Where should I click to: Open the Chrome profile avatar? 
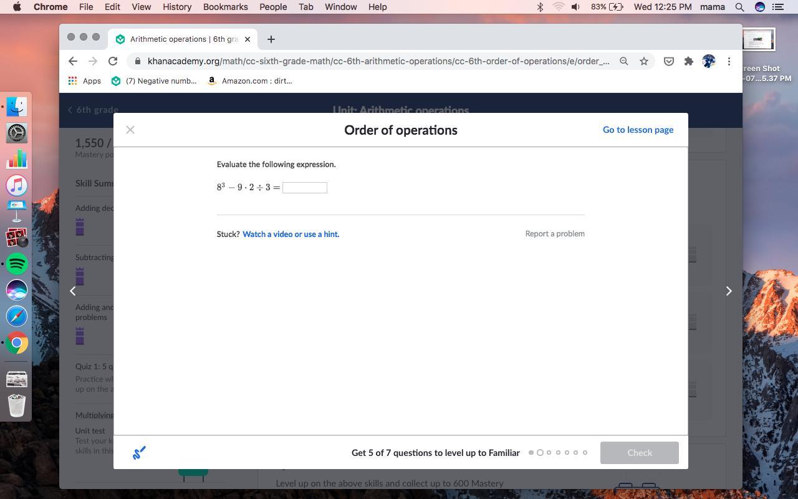coord(709,61)
